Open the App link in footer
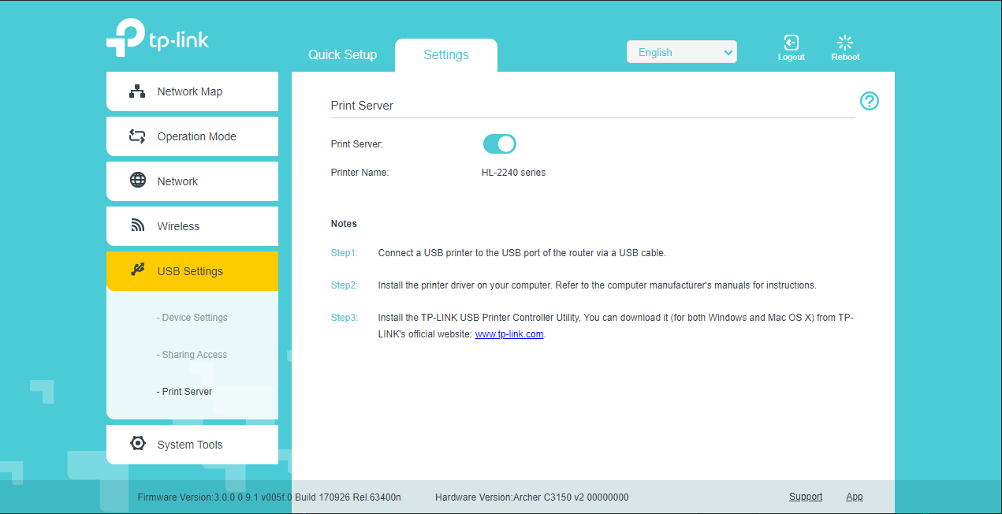 [x=855, y=497]
